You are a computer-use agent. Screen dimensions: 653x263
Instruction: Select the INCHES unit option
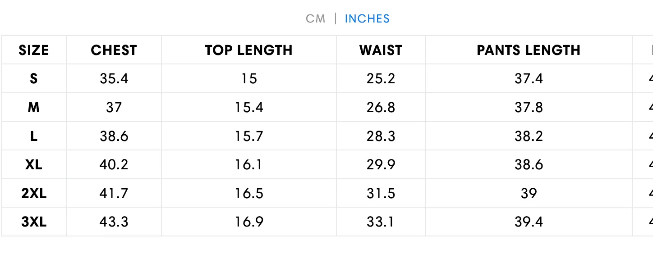point(367,18)
